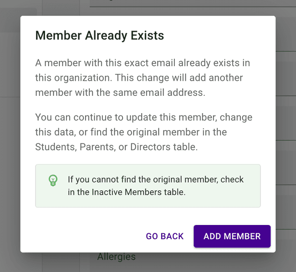Screen dimensions: 296x272
Task: Click the green lightbulb tip icon
Action: point(53,181)
